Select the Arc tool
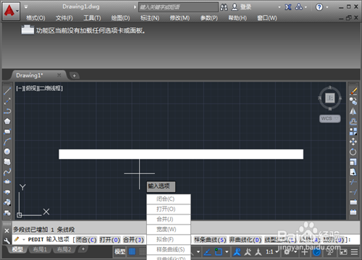 (7, 142)
